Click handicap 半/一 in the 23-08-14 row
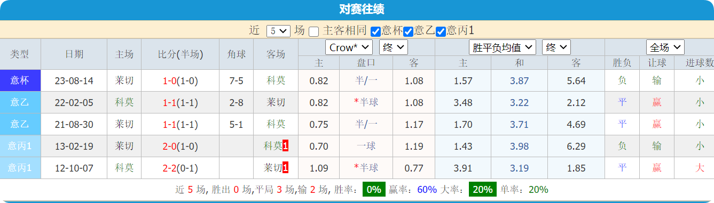 366,81
